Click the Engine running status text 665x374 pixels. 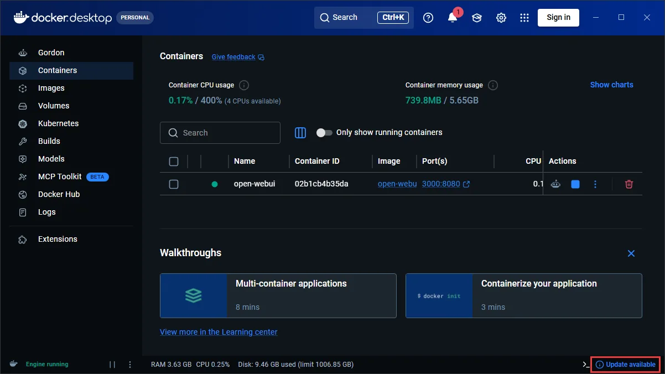[47, 365]
